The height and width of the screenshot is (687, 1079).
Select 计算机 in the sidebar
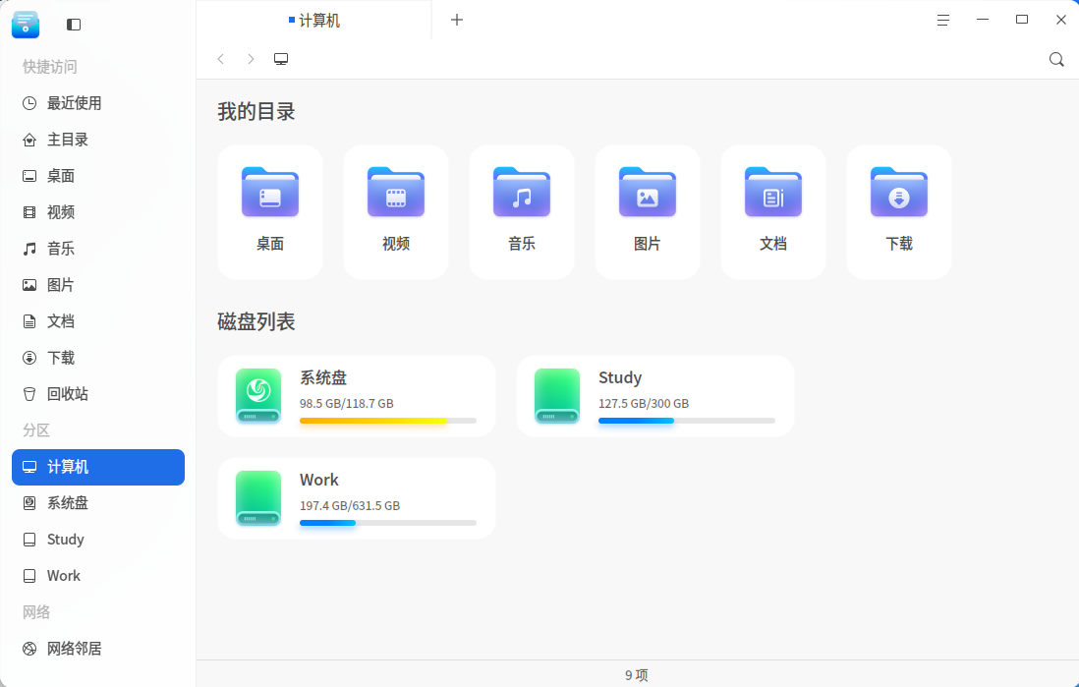(x=98, y=467)
